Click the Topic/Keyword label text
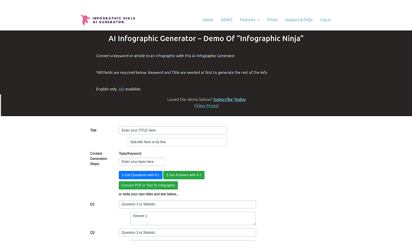This screenshot has width=412, height=250. [130, 154]
